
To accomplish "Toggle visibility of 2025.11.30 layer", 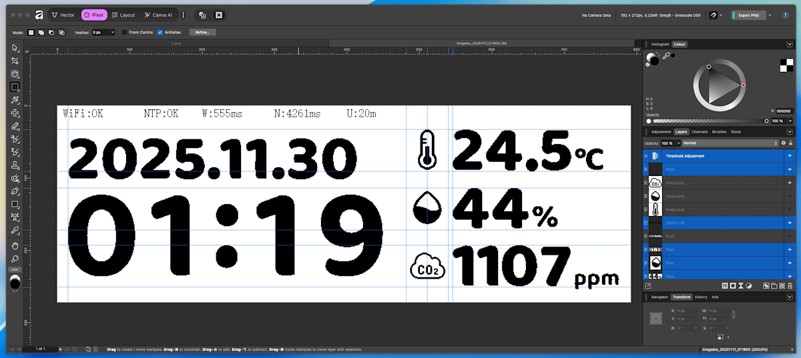I will click(x=790, y=223).
